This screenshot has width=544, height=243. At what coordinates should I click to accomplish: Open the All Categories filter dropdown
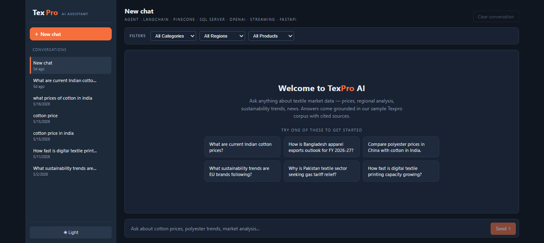(173, 36)
